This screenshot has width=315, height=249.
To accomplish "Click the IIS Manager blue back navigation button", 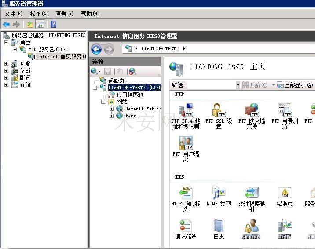I will [x=96, y=49].
